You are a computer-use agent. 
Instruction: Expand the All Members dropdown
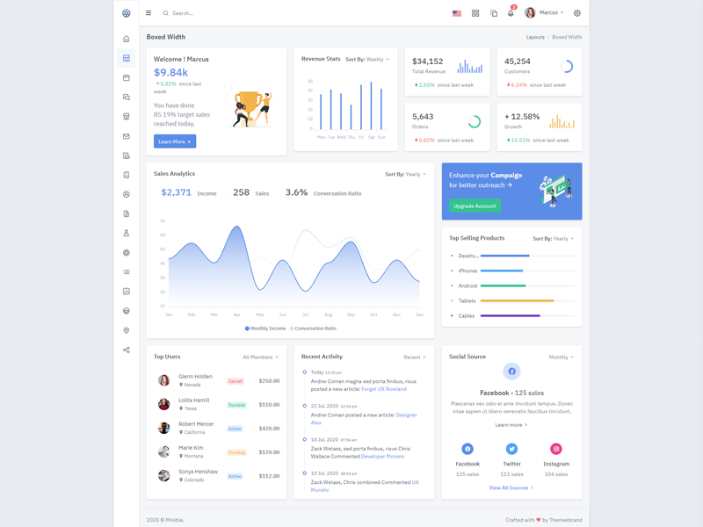click(260, 357)
